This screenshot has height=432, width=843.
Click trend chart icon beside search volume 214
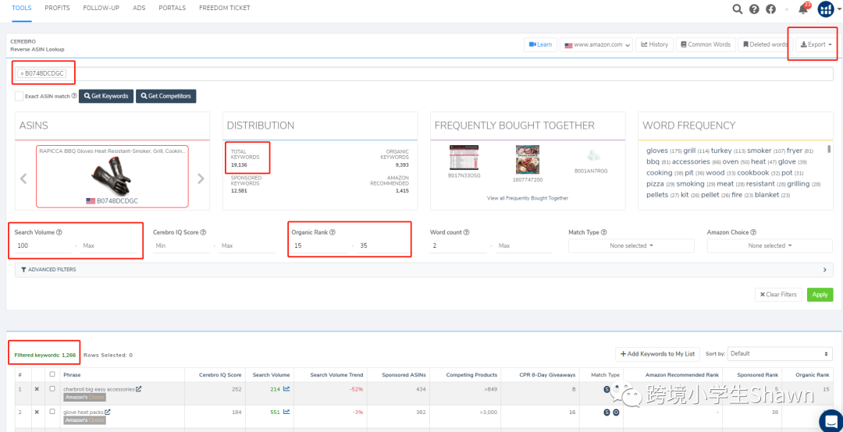[286, 388]
